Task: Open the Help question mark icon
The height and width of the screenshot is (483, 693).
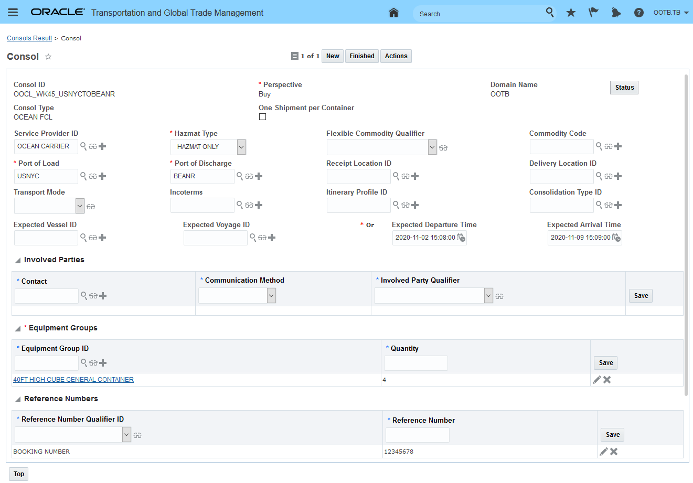Action: click(638, 13)
